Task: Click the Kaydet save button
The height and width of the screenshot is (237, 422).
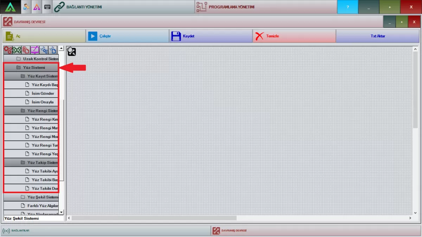Action: click(210, 36)
